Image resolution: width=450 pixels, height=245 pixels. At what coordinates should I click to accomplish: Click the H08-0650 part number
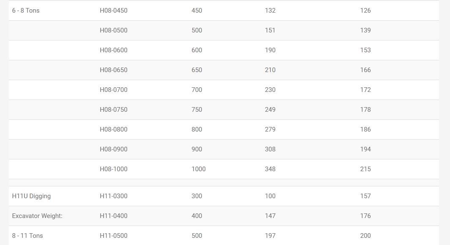click(113, 70)
